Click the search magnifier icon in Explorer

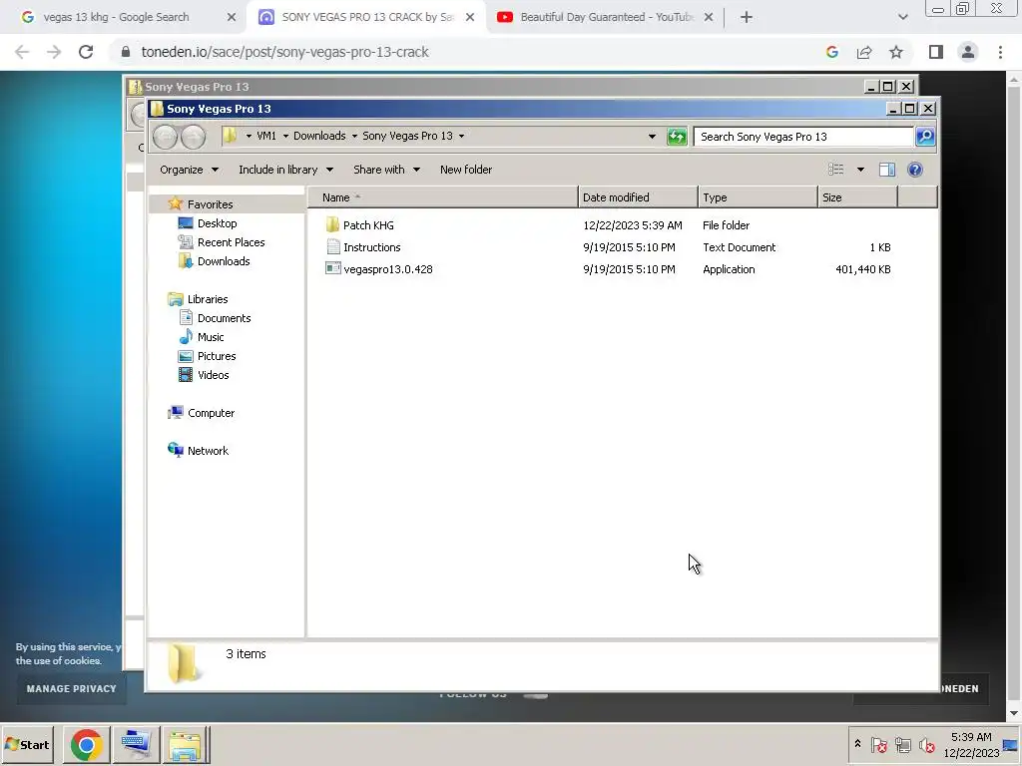pos(925,136)
